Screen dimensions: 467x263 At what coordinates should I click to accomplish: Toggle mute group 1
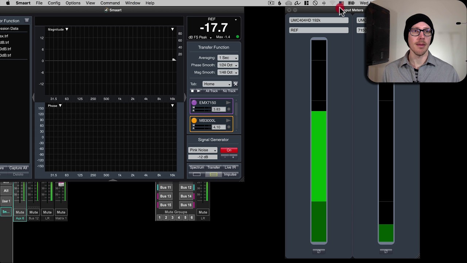pyautogui.click(x=159, y=218)
